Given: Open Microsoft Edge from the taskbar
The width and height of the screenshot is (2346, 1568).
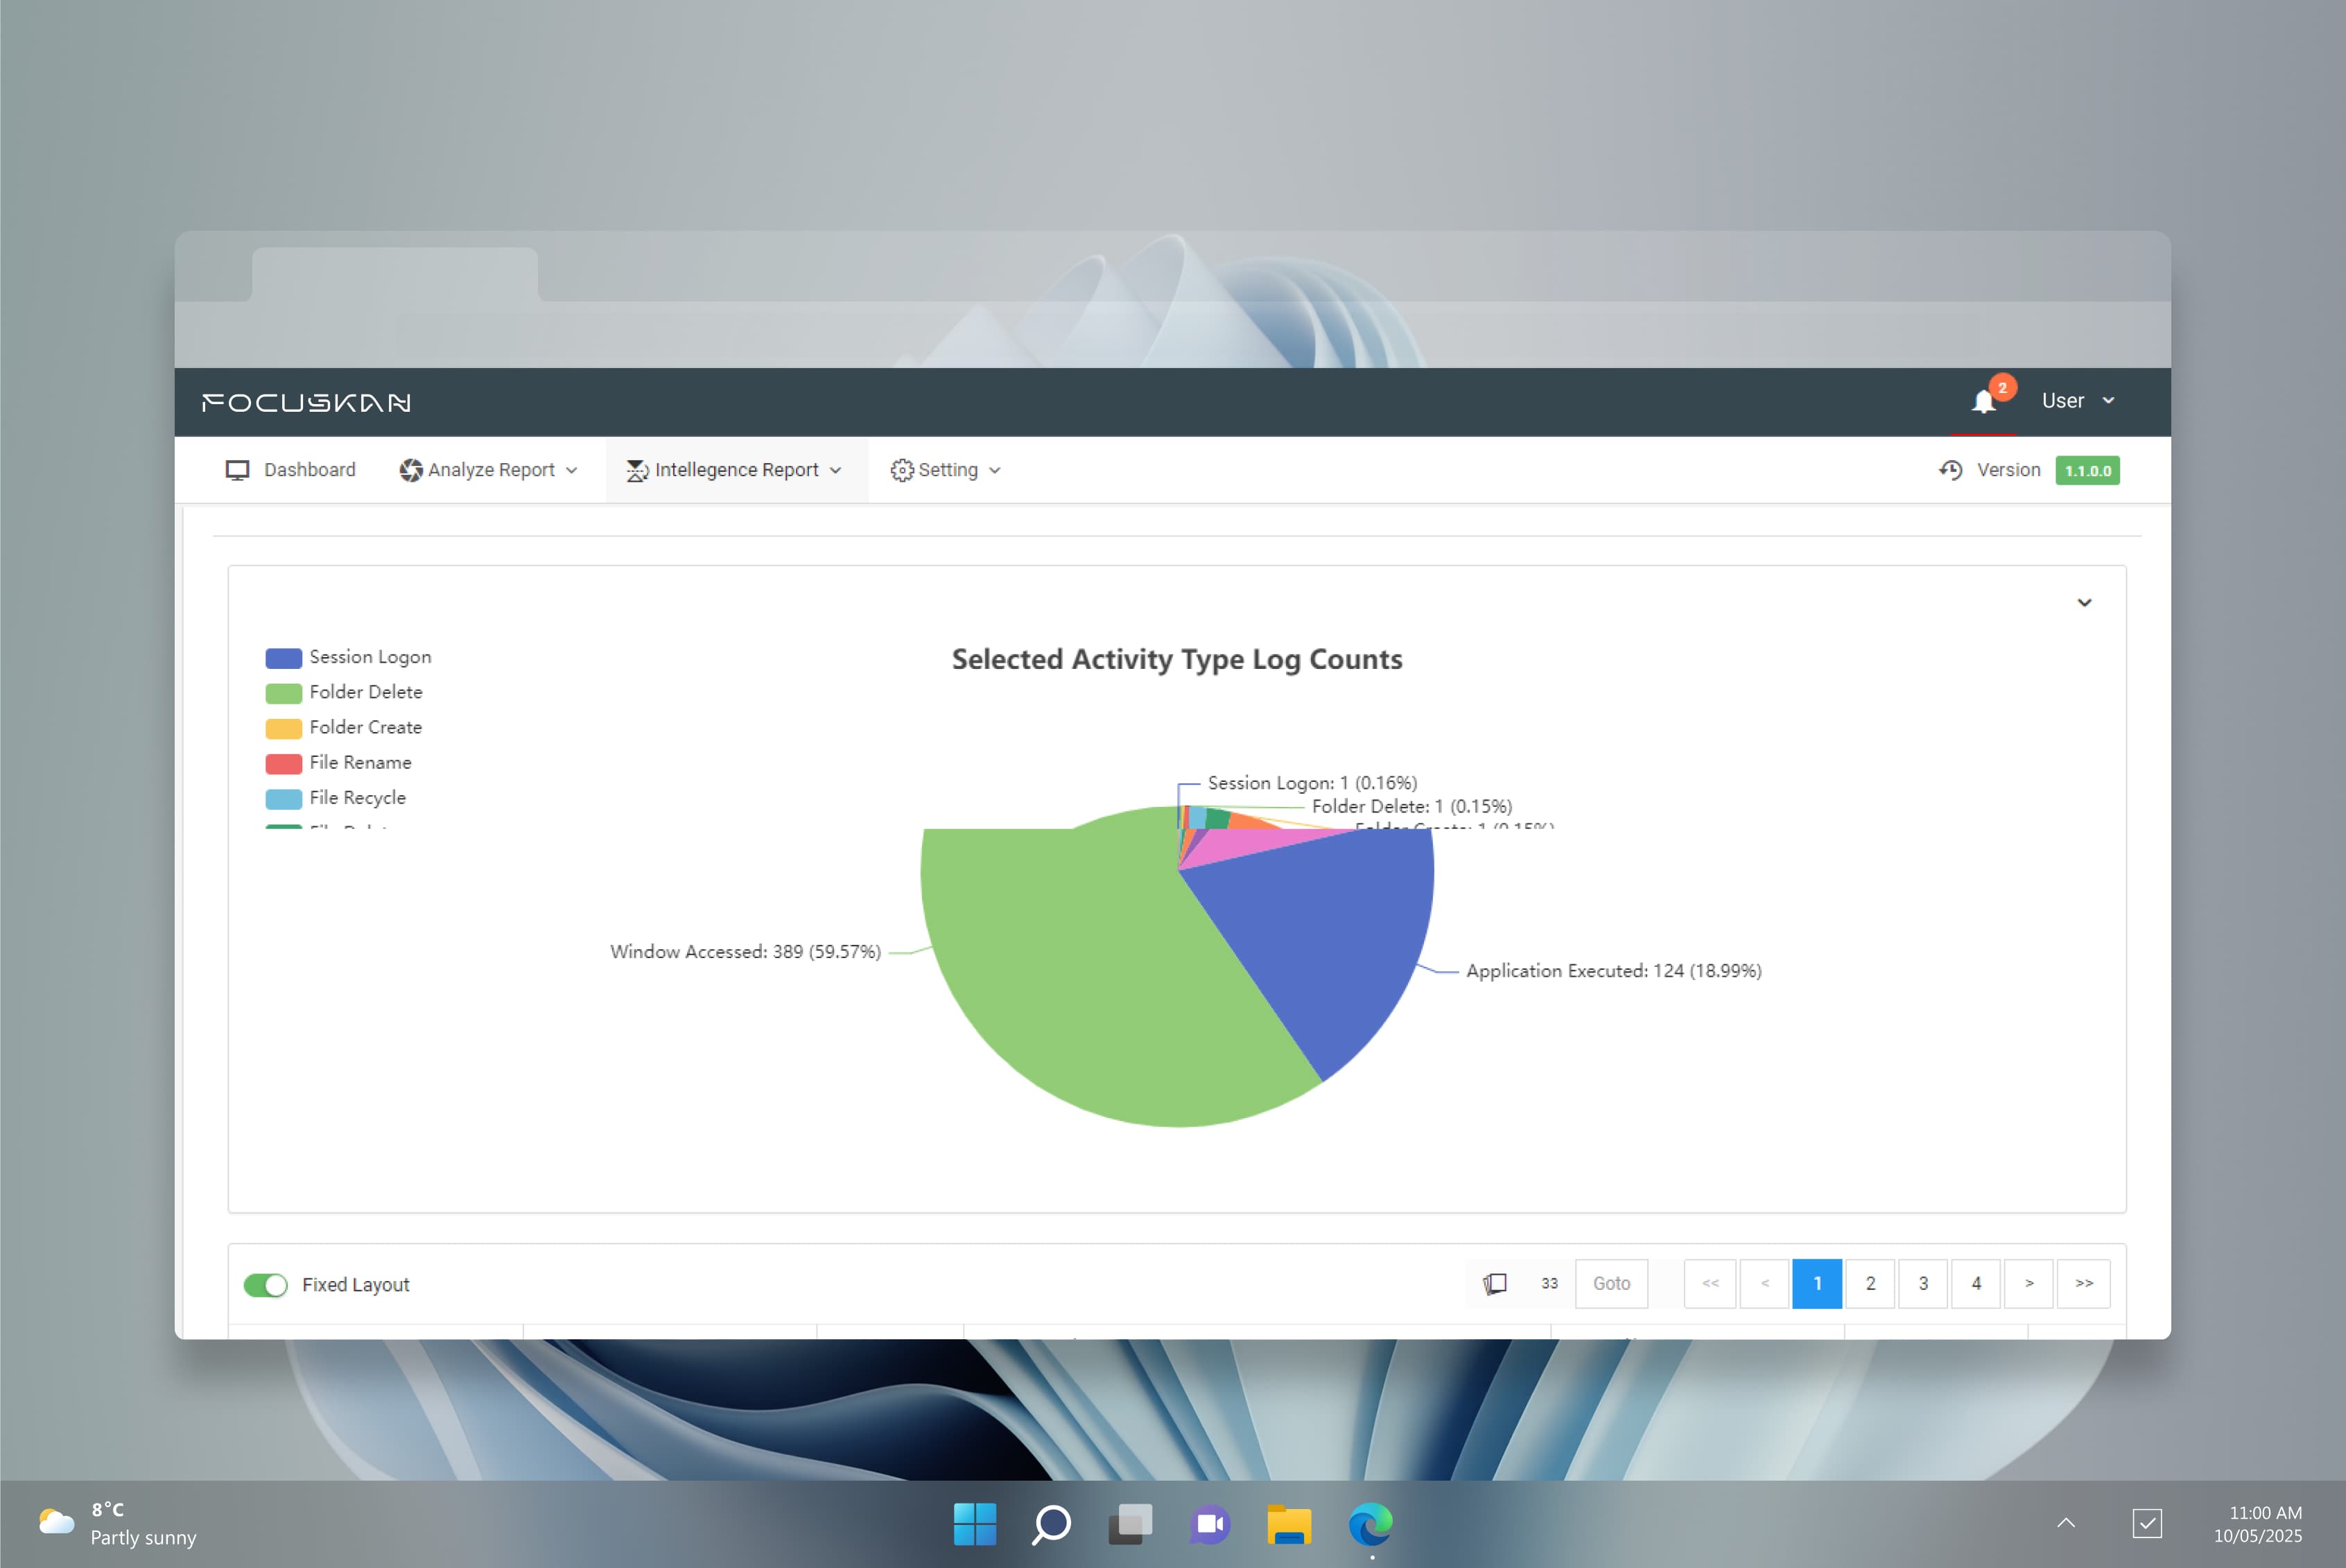Looking at the screenshot, I should pos(1370,1524).
